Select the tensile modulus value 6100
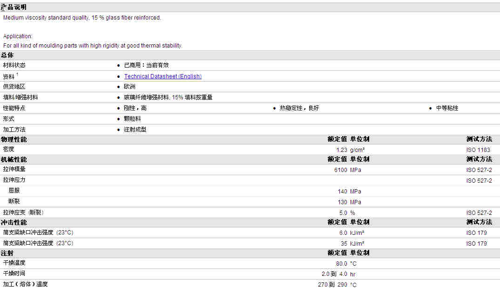This screenshot has width=500, height=288. point(341,170)
